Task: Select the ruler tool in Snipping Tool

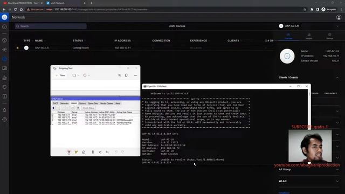Action: pos(93,152)
